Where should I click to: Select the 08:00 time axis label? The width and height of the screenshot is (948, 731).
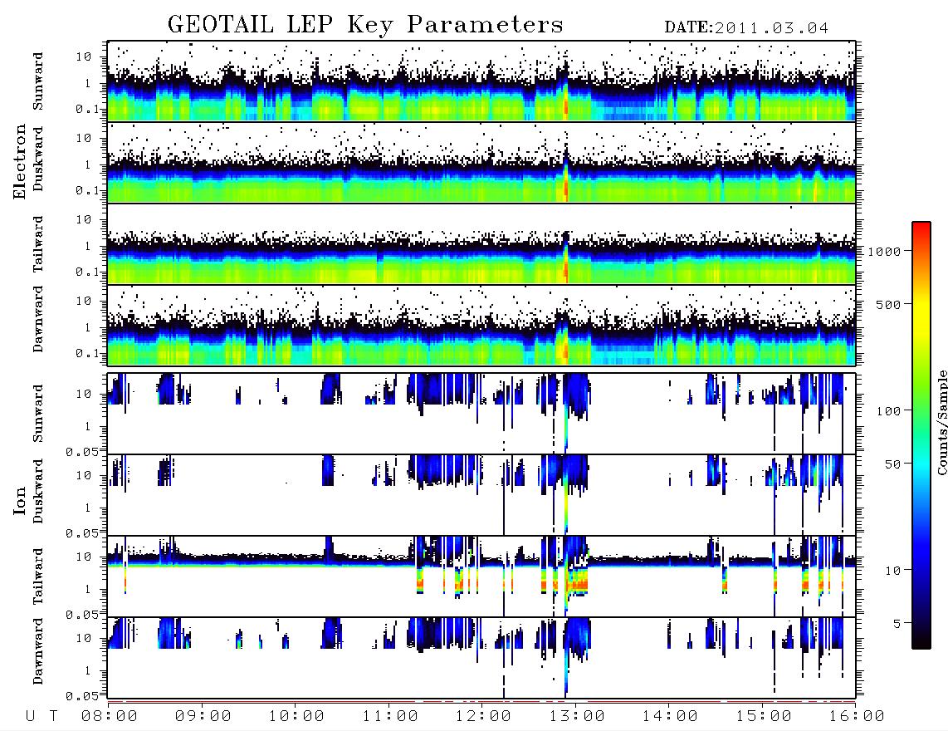(110, 716)
